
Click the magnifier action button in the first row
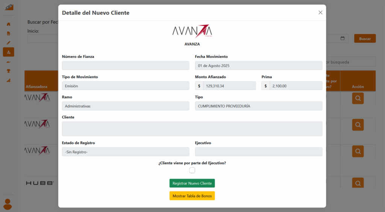[x=358, y=98]
